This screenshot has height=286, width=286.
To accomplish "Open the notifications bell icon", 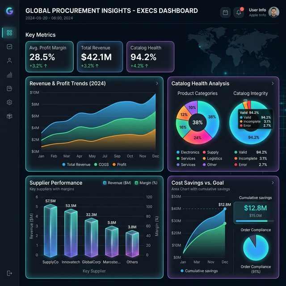I will click(239, 13).
